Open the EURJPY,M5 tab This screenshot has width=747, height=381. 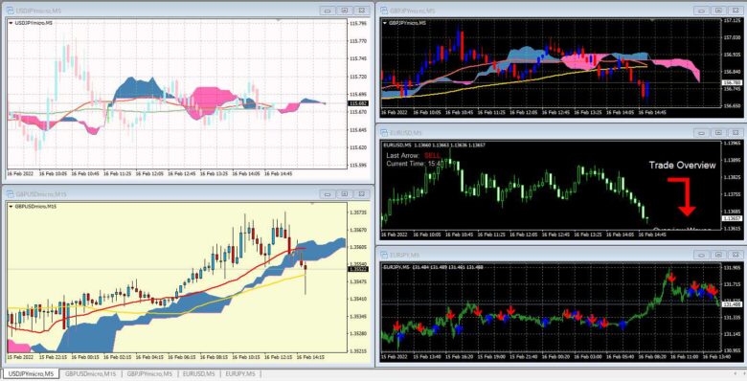coord(240,374)
